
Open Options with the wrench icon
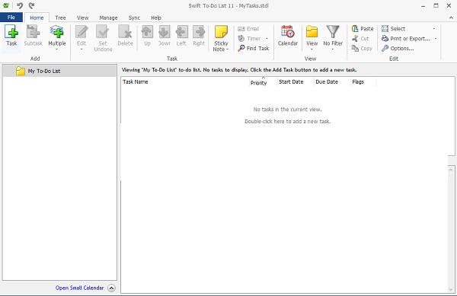click(385, 48)
